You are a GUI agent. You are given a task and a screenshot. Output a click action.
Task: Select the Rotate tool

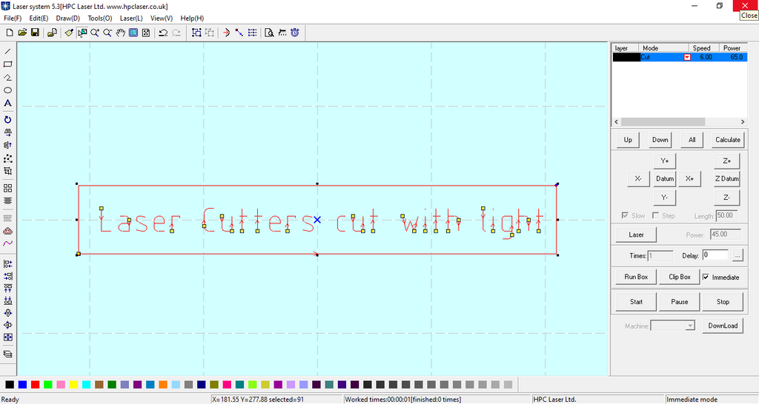(x=7, y=120)
